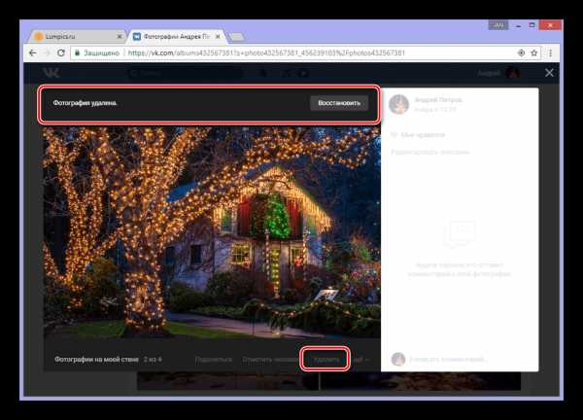Screen dimensions: 583x420
Task: Maximize the Chrome window
Action: pyautogui.click(x=532, y=25)
